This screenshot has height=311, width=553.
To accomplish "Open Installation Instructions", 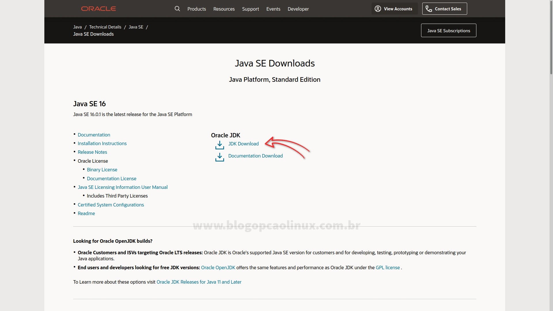I will click(102, 143).
